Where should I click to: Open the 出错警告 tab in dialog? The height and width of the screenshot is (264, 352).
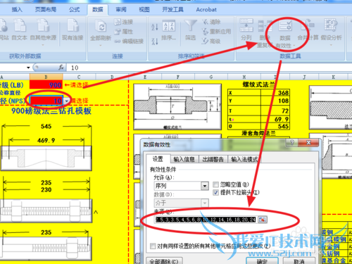213,159
